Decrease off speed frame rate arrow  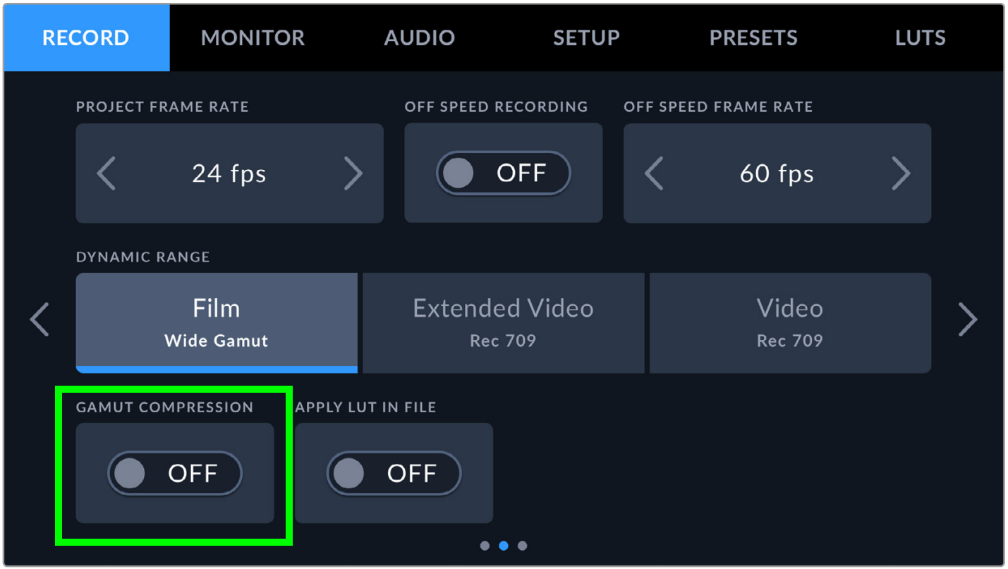click(654, 173)
